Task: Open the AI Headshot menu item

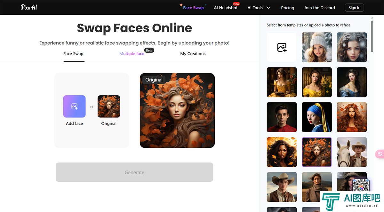Action: tap(226, 8)
